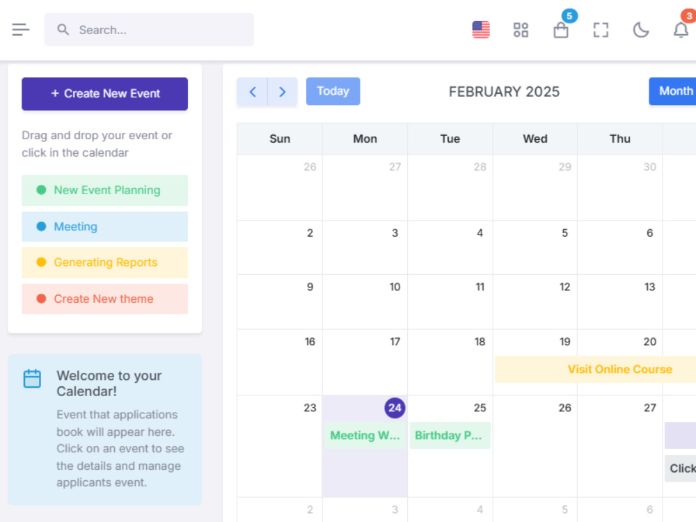The image size is (696, 522).
Task: Select Create New theme draggable event
Action: click(105, 299)
